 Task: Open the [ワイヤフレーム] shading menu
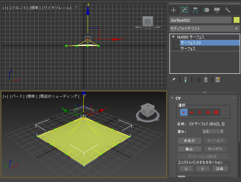tap(57, 8)
